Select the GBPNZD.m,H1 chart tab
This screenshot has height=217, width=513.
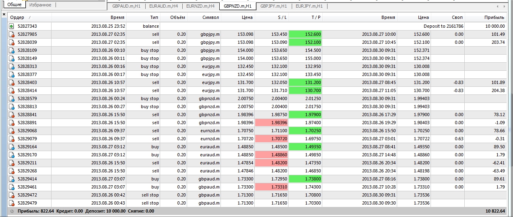point(237,6)
